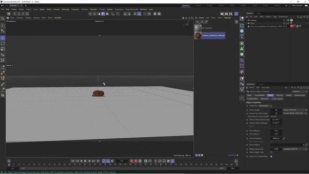Add a Text spline object
The height and width of the screenshot is (174, 309).
[242, 37]
